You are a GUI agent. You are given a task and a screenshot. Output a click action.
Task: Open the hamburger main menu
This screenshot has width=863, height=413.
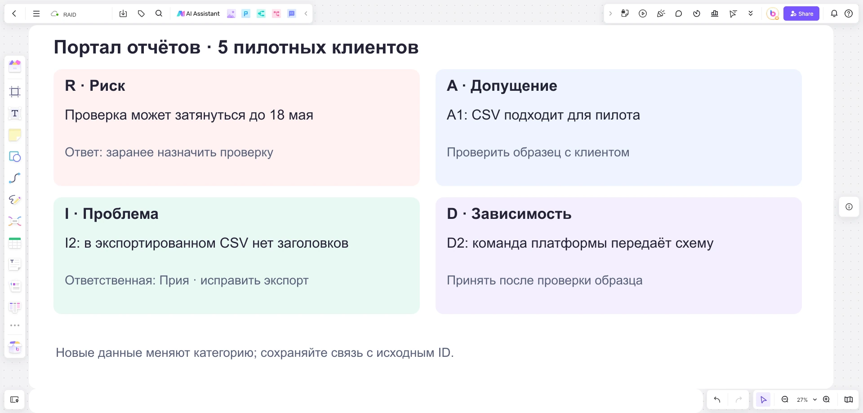pos(36,13)
